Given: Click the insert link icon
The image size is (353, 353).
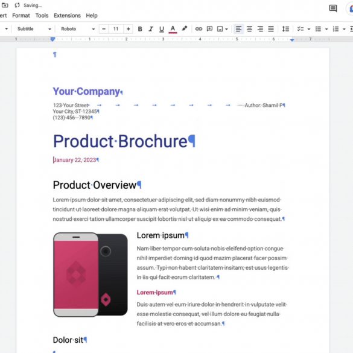Looking at the screenshot, I should click(199, 29).
